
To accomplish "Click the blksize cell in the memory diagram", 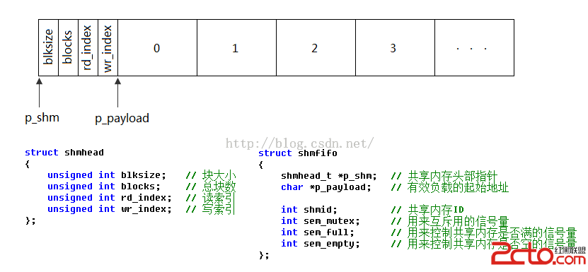I will (x=48, y=47).
